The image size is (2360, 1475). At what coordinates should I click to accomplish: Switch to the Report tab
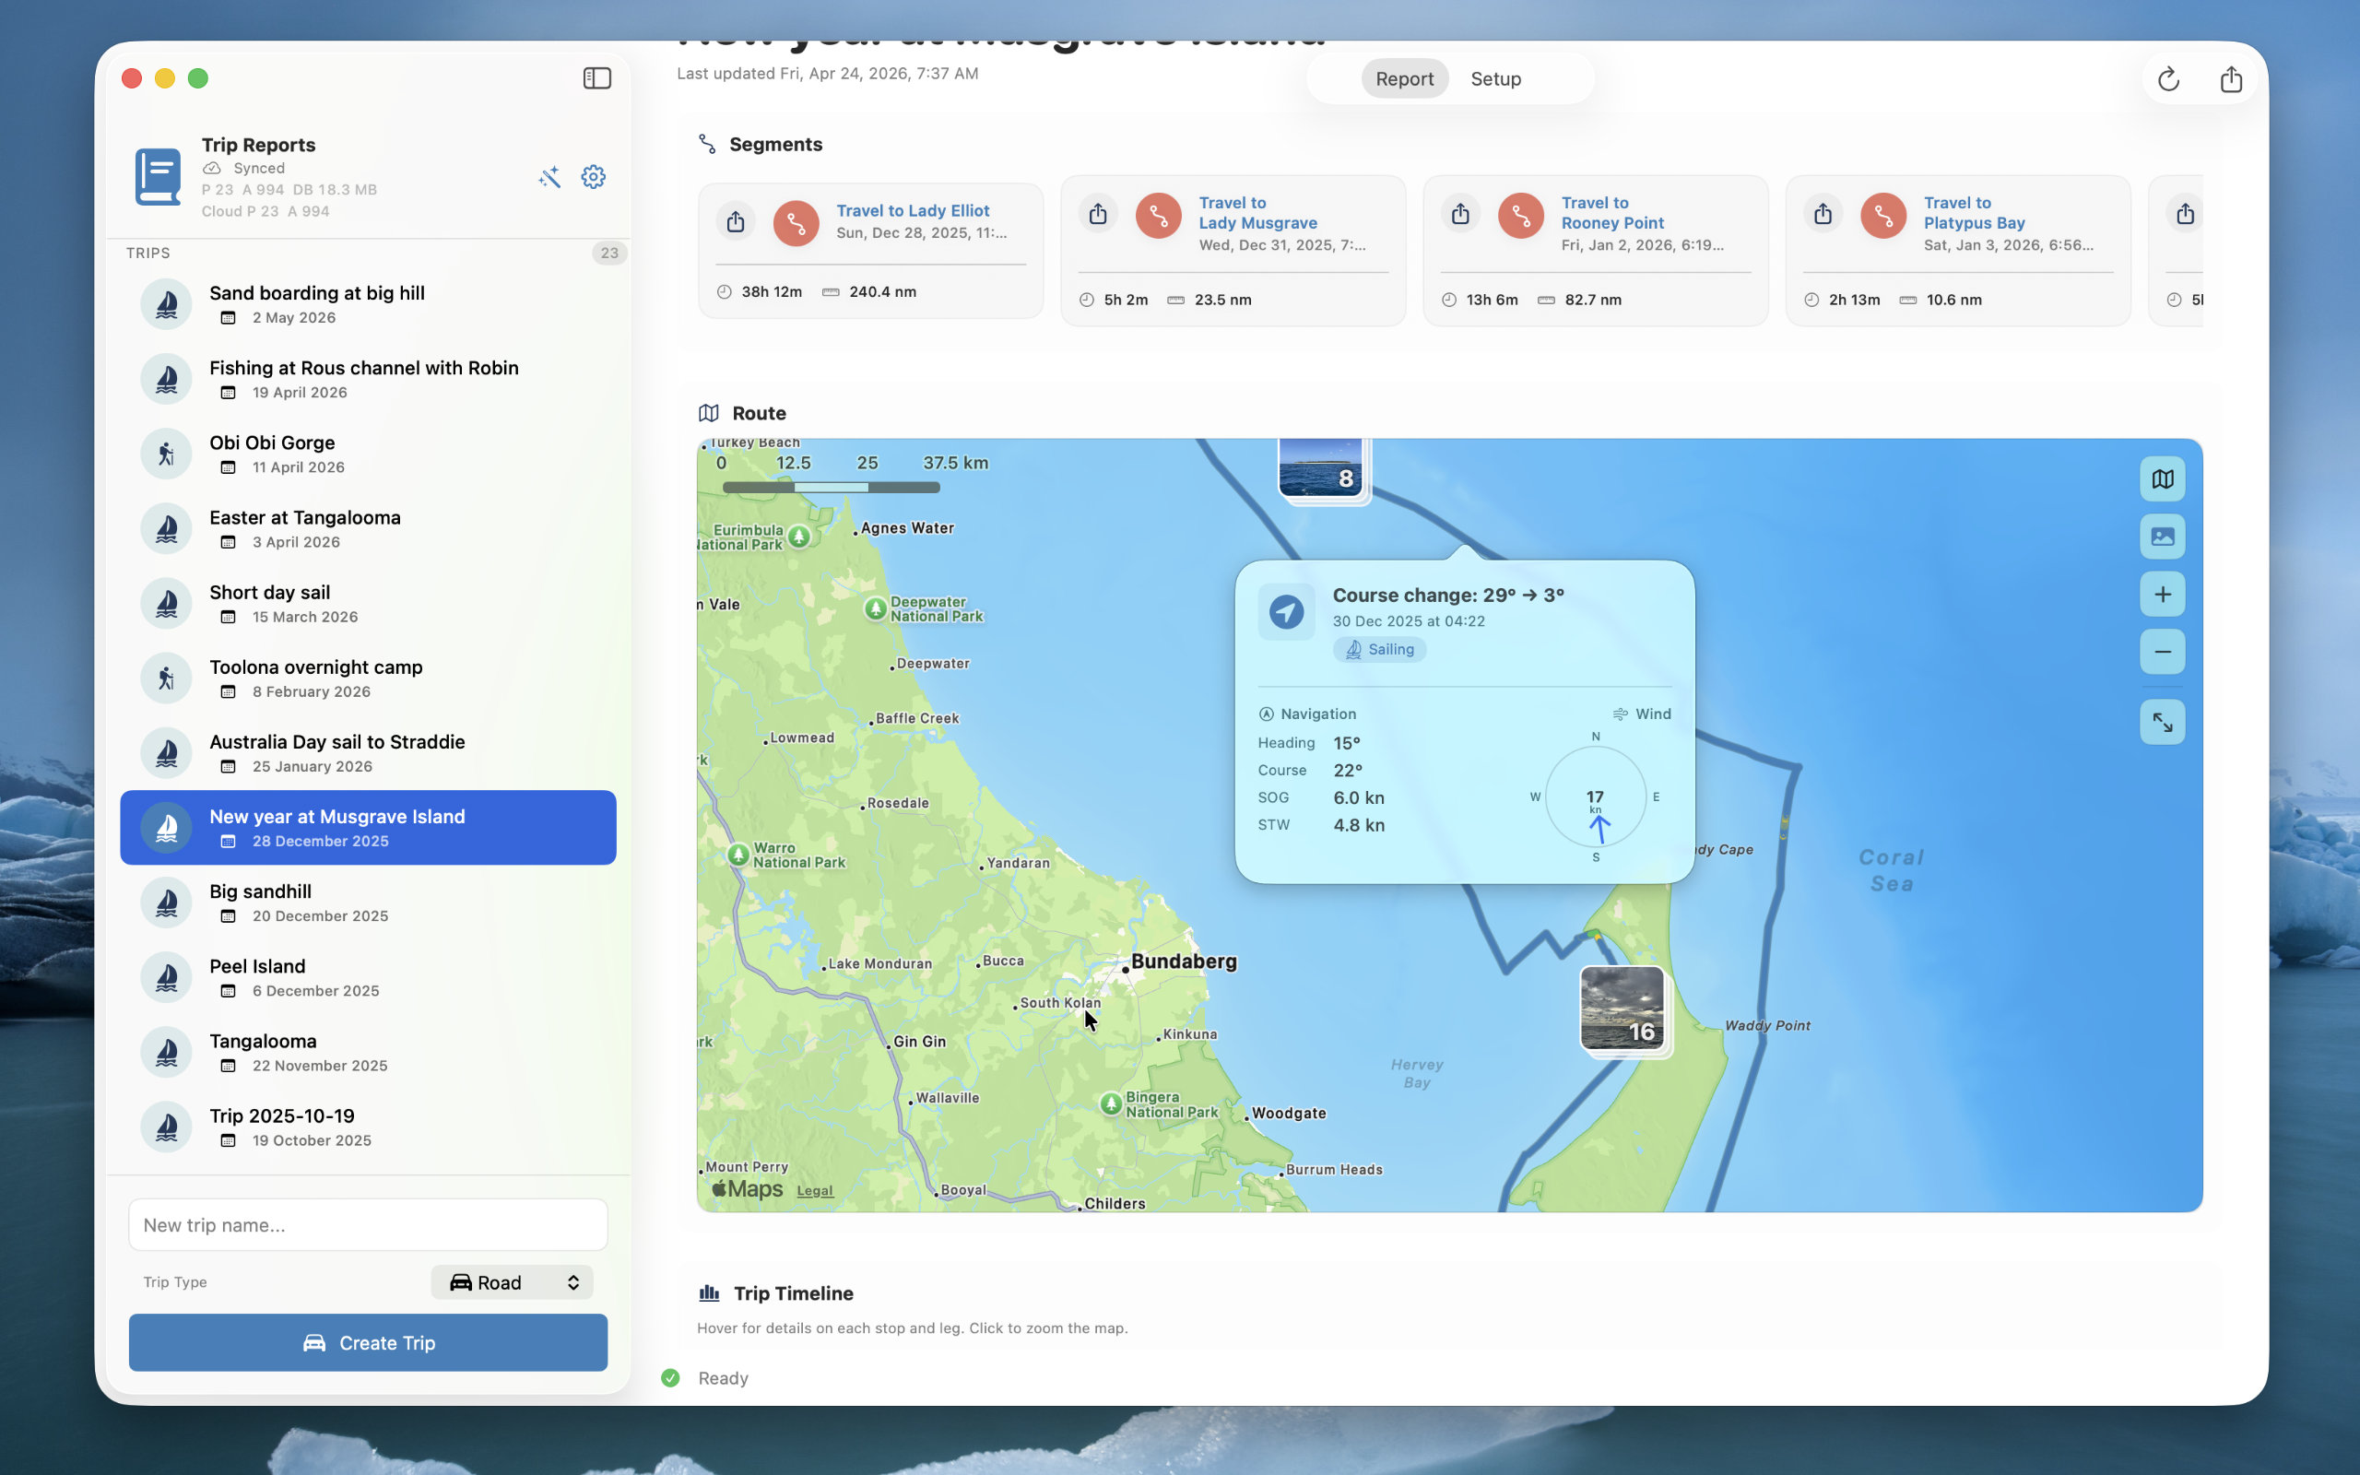1404,79
